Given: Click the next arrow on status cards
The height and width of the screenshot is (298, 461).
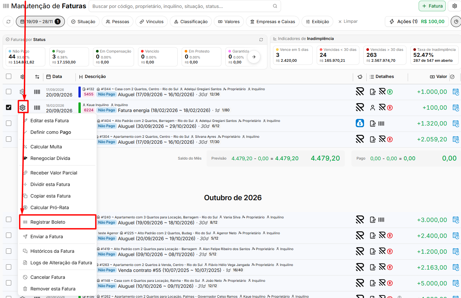Looking at the screenshot, I should 254,57.
